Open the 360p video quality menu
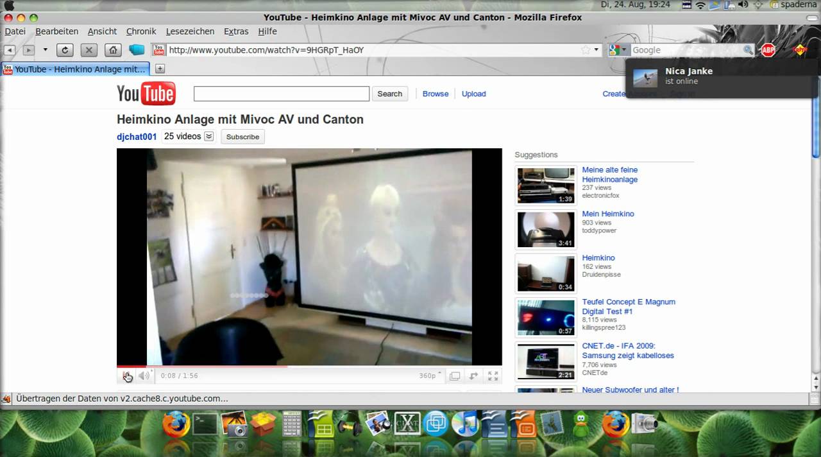This screenshot has width=821, height=457. click(430, 375)
